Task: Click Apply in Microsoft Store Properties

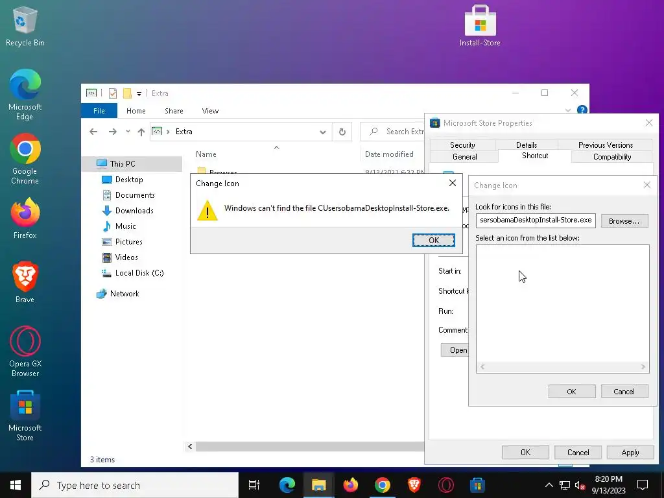Action: 630,452
